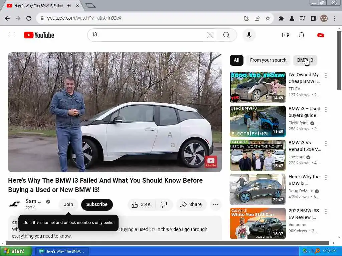The height and width of the screenshot is (256, 342).
Task: Open options menu for Vanarama video
Action: pyautogui.click(x=326, y=211)
